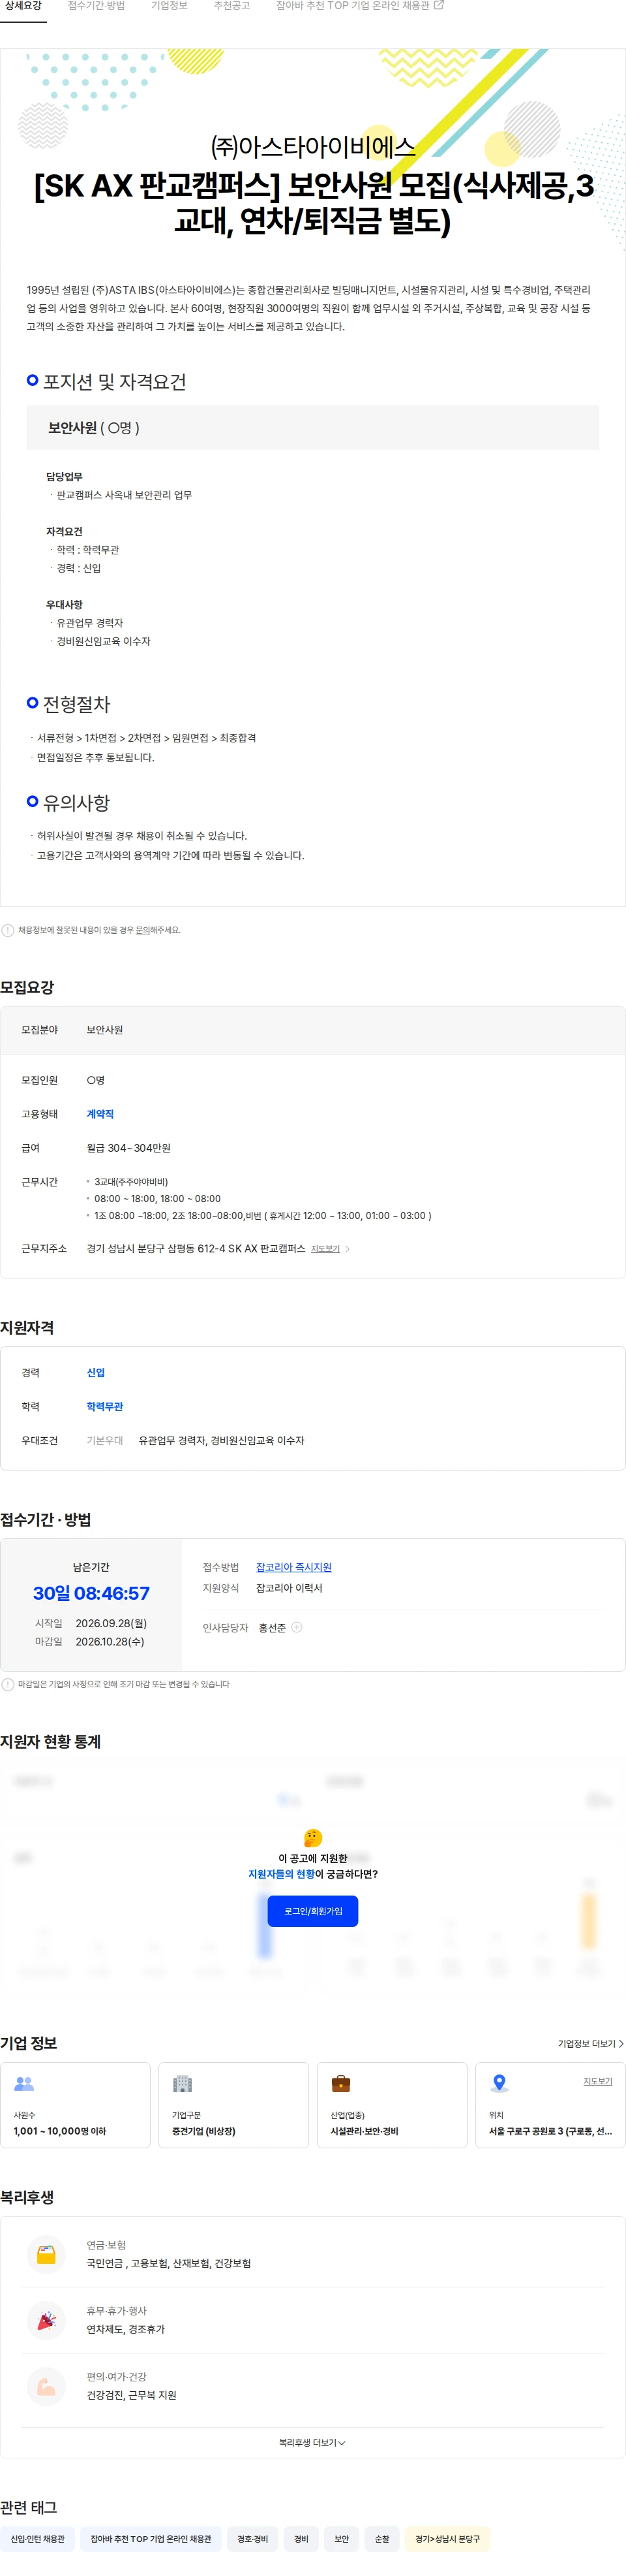Click the people icon in the 사원수 card
The image size is (626, 2574).
tap(24, 2084)
